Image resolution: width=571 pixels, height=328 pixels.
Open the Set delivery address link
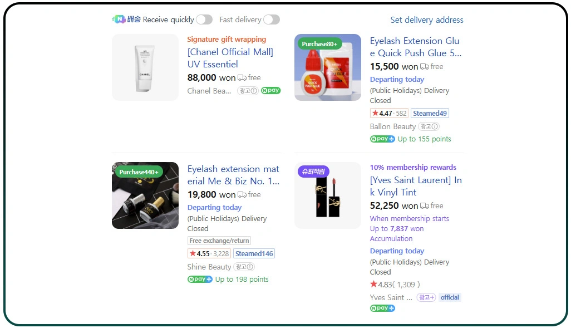click(427, 20)
